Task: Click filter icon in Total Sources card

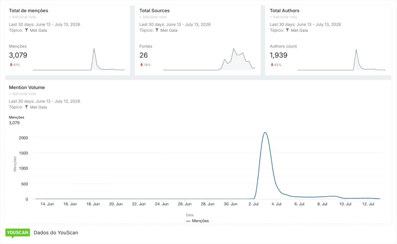Action: pos(157,30)
